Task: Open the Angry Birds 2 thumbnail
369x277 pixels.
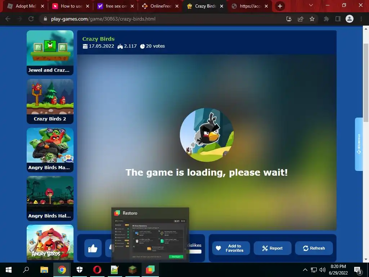Action: pyautogui.click(x=50, y=243)
